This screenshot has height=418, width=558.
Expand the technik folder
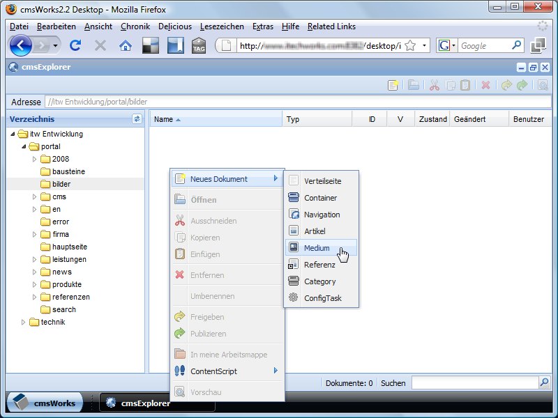pos(24,322)
